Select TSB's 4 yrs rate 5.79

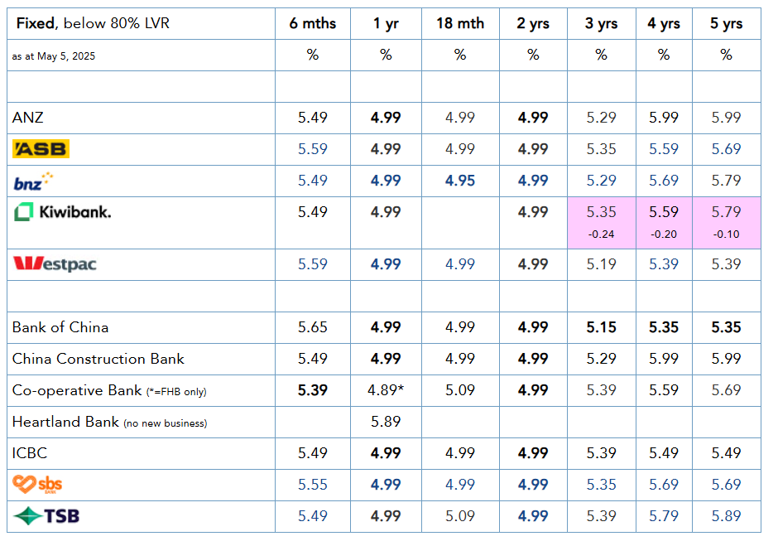pyautogui.click(x=664, y=516)
